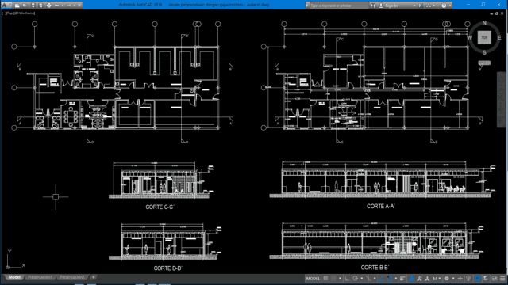Toggle 2D Object snap

pyautogui.click(x=390, y=278)
